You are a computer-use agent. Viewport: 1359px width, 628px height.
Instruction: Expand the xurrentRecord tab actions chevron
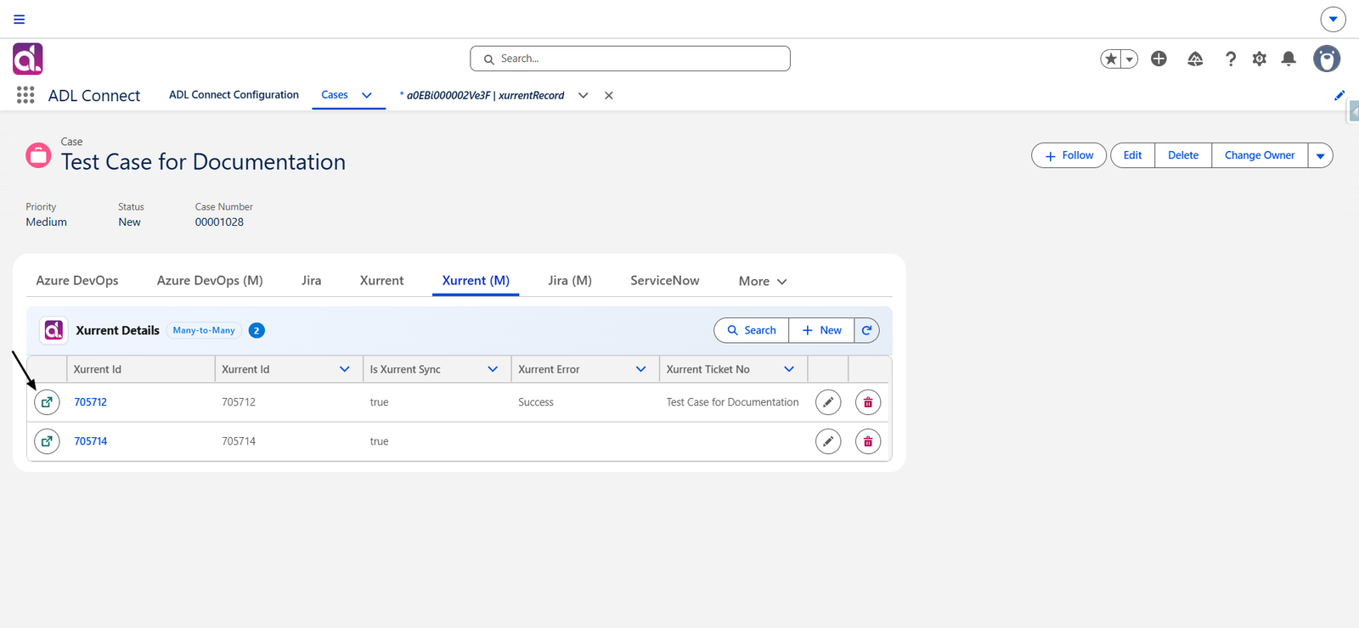[584, 95]
